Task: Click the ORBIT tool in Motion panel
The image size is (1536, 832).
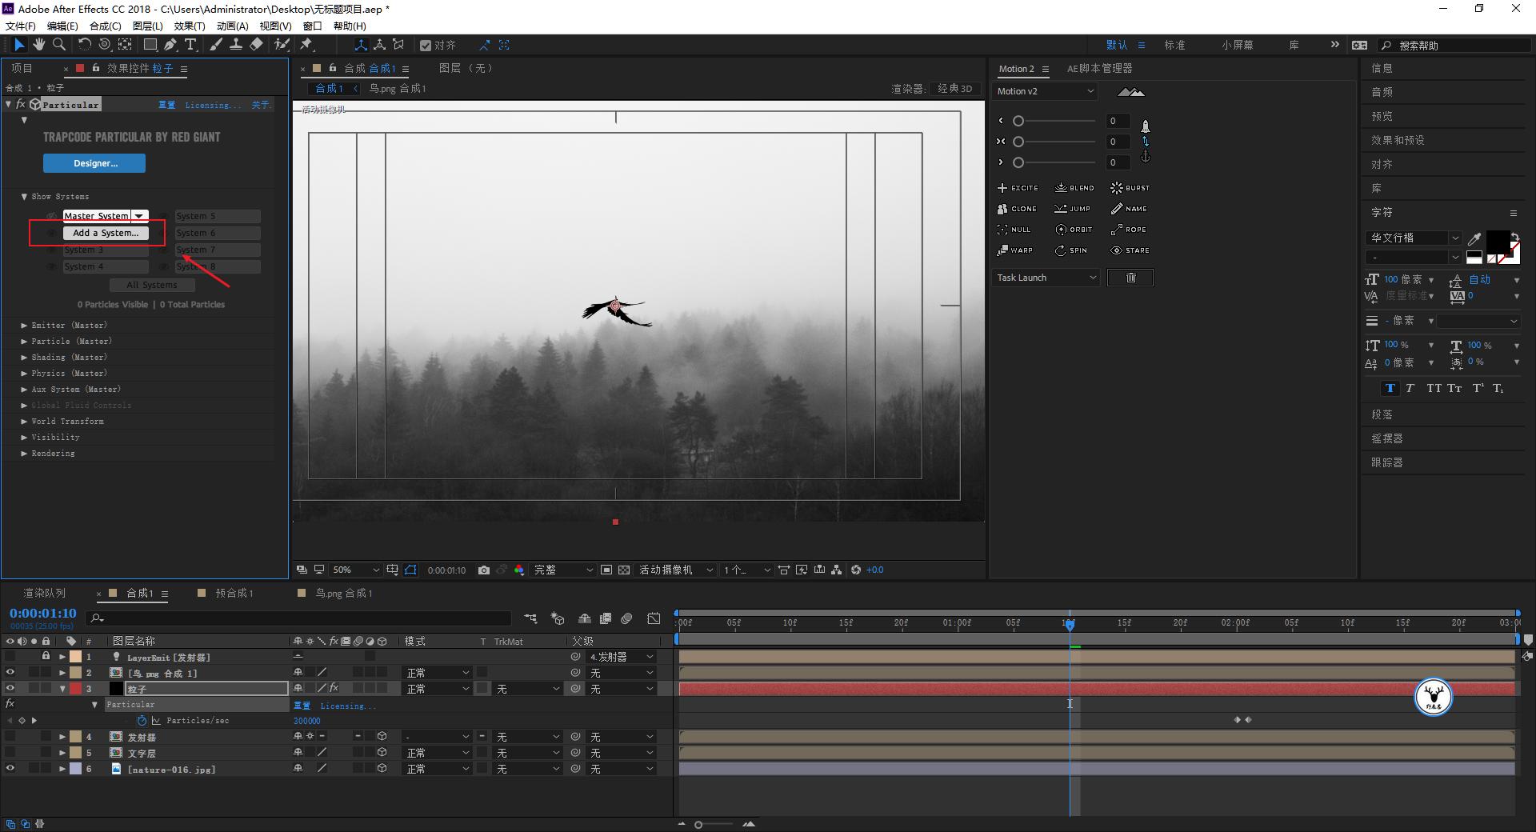Action: tap(1073, 230)
